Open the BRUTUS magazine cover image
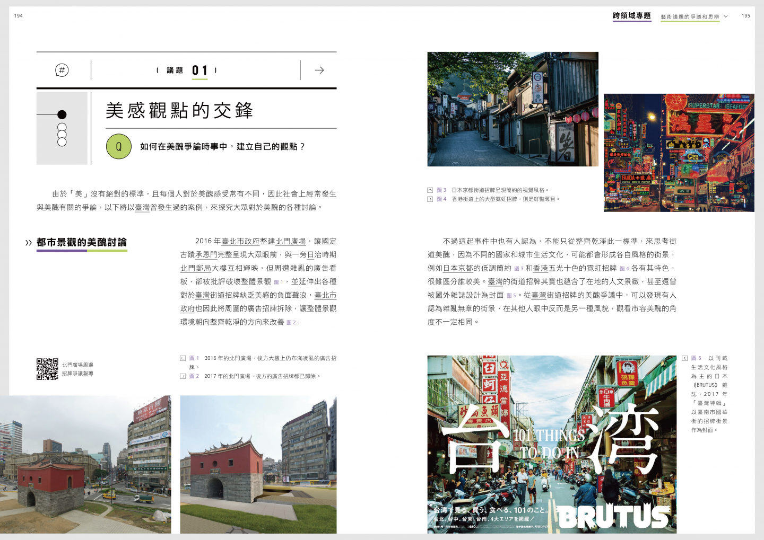The height and width of the screenshot is (540, 764). click(552, 444)
